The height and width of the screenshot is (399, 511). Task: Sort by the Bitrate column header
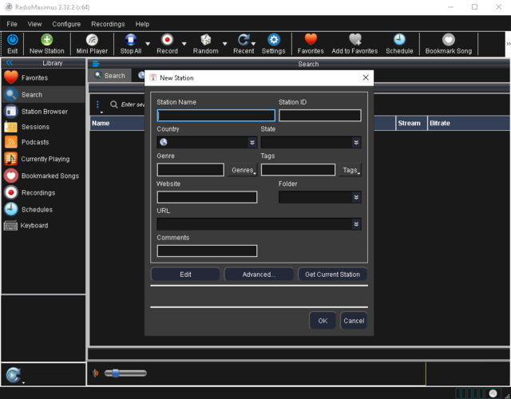coord(469,123)
